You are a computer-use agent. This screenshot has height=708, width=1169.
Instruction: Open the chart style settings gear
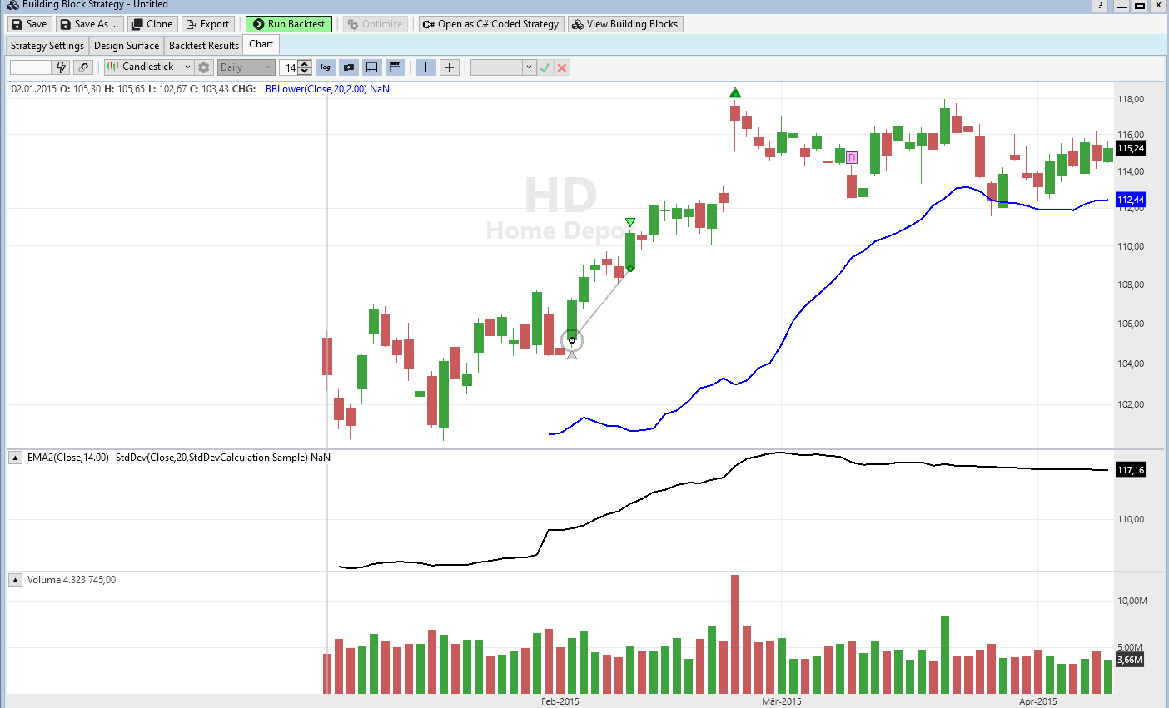pyautogui.click(x=204, y=67)
